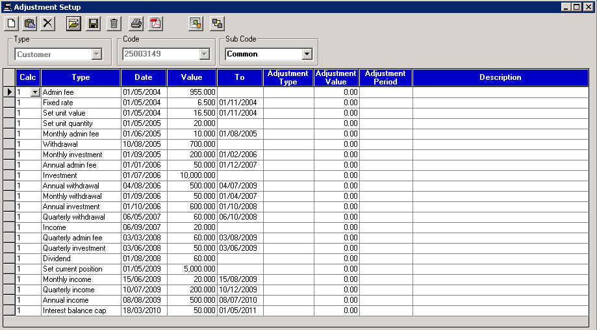Viewport: 597px width, 330px height.
Task: Click the Income type cell dated 06/09/2007
Action: (81, 227)
